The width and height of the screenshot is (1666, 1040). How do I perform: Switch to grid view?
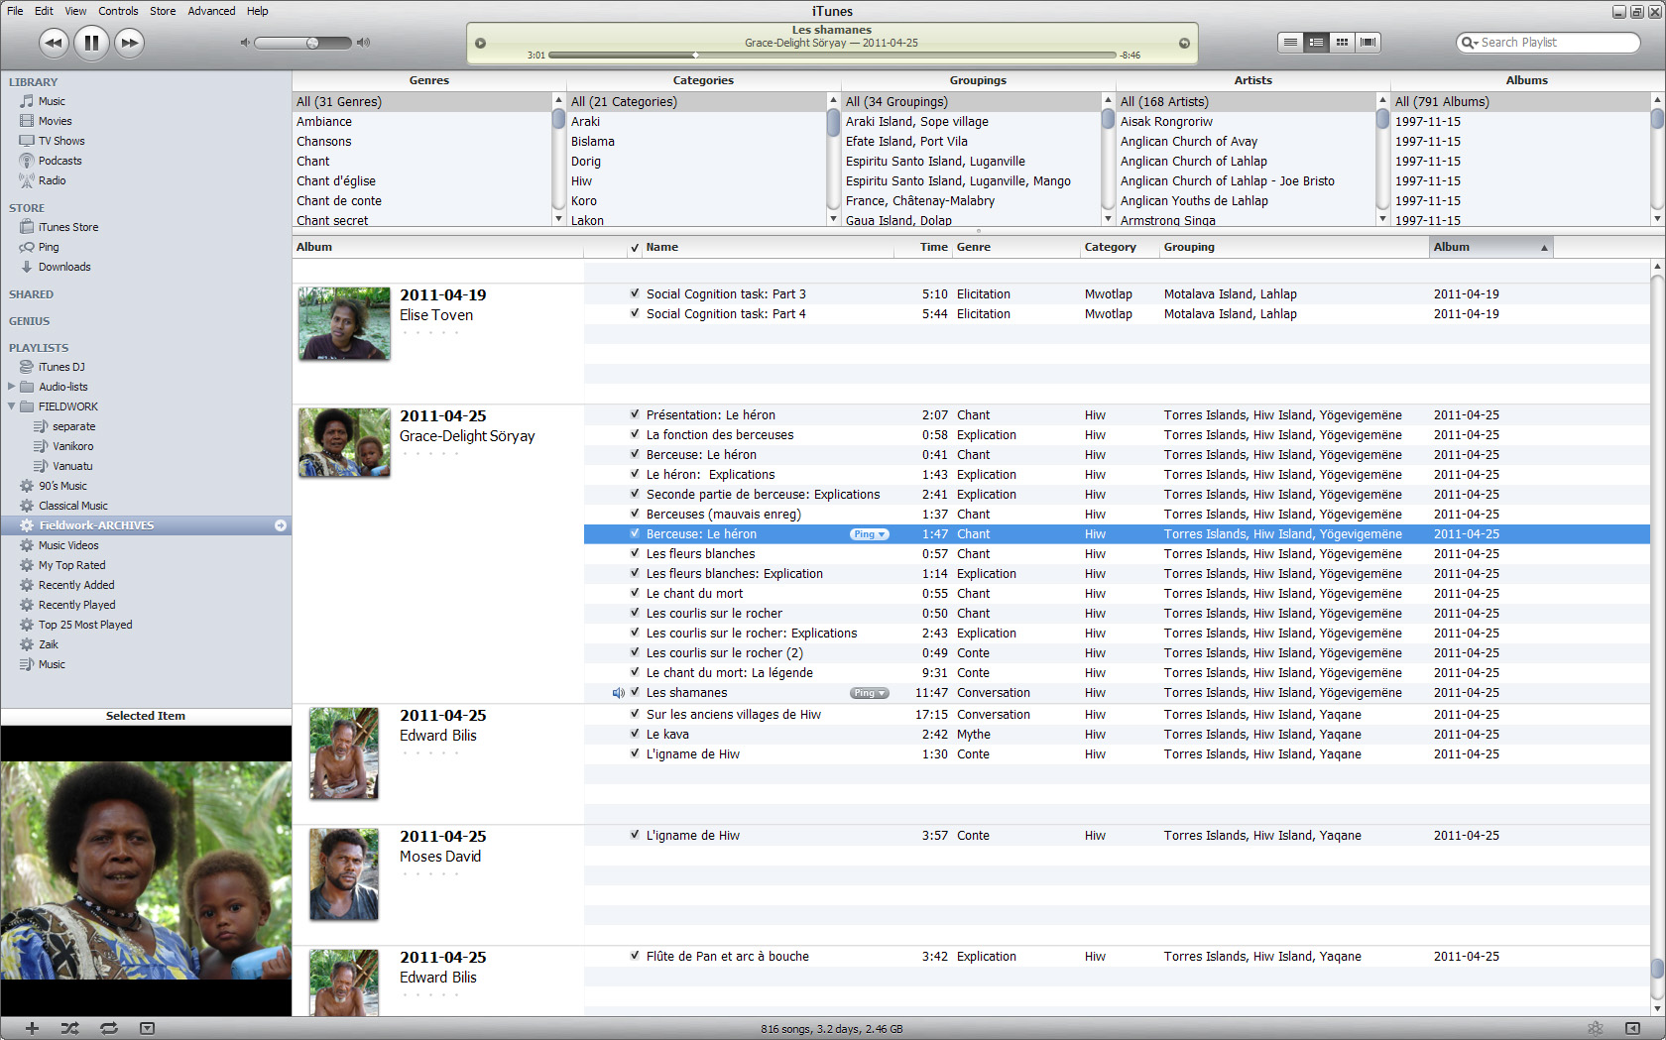coord(1342,43)
